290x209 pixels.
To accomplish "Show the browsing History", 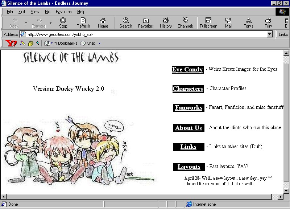I will [x=166, y=23].
